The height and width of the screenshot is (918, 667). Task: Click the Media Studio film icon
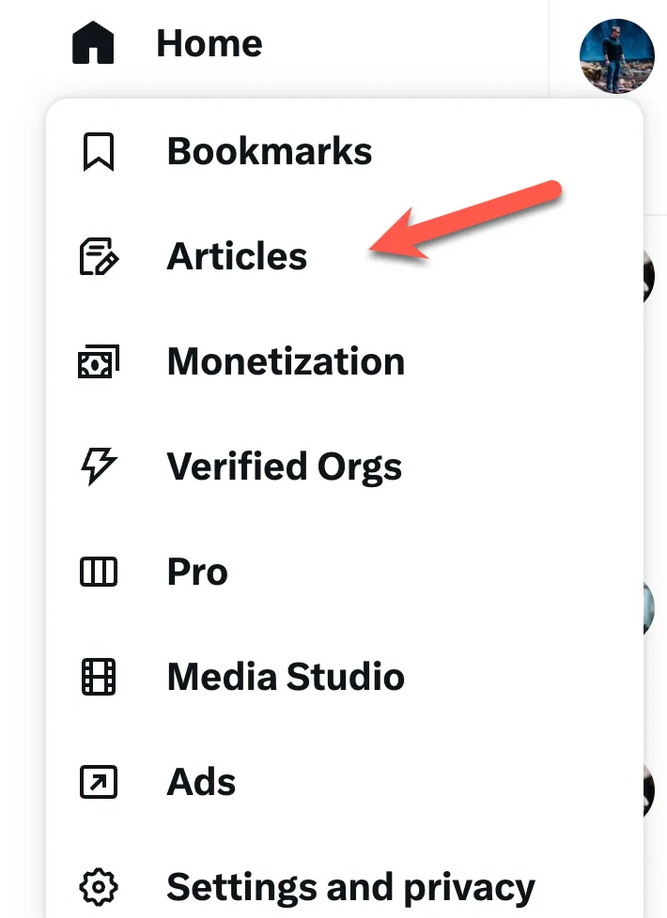99,677
